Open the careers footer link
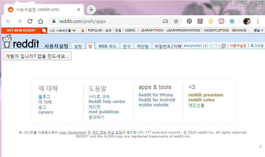 (x=46, y=112)
